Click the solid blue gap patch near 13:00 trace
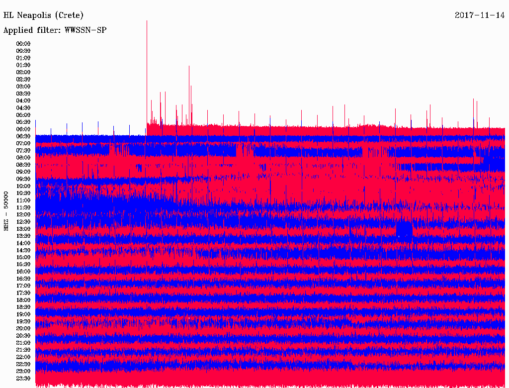This screenshot has width=509, height=388. [404, 230]
